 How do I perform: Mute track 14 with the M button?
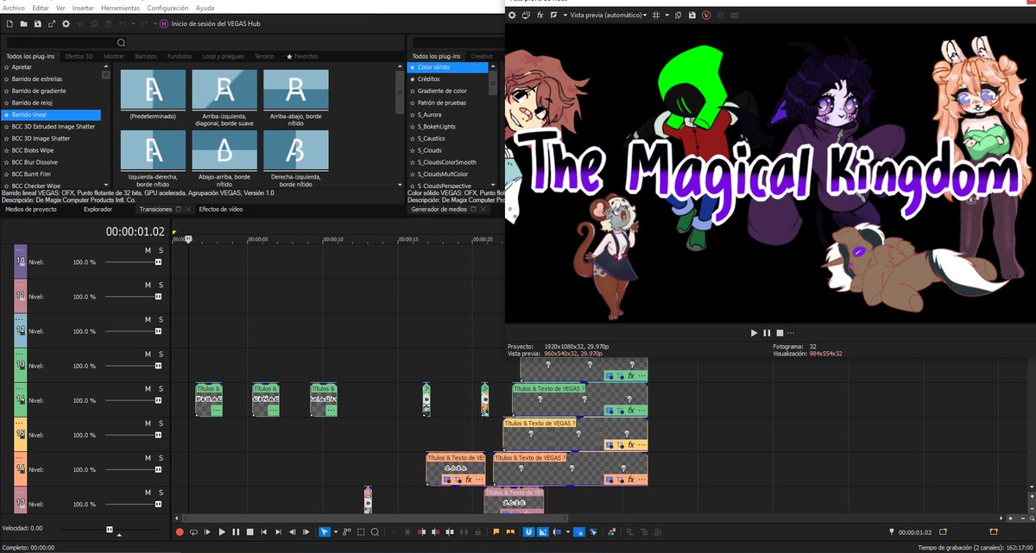coord(148,389)
